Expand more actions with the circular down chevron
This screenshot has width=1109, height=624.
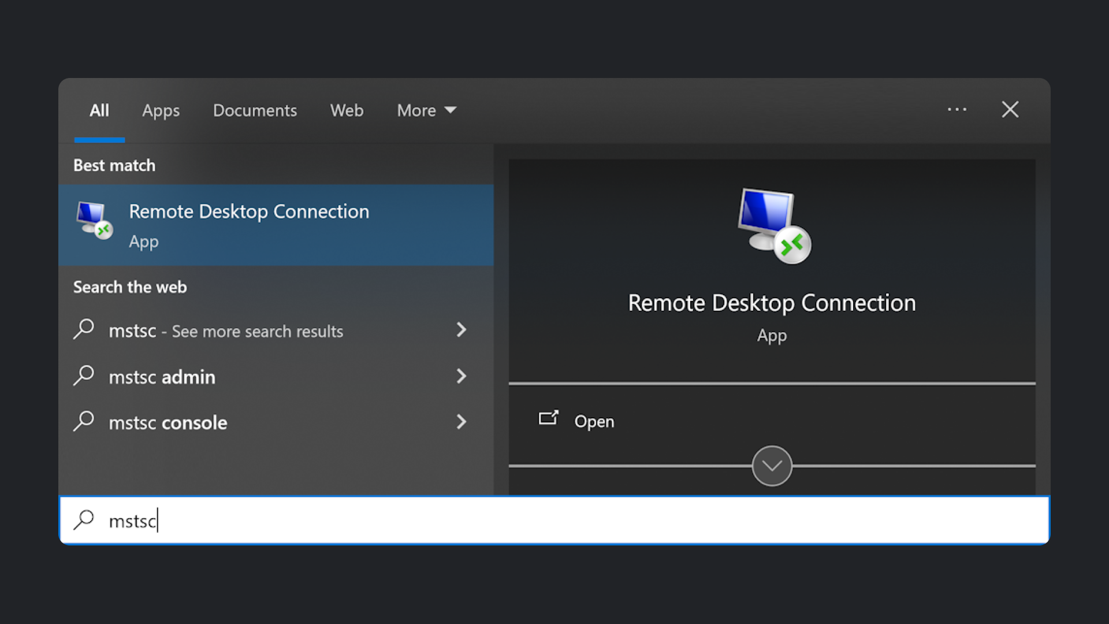click(x=772, y=466)
